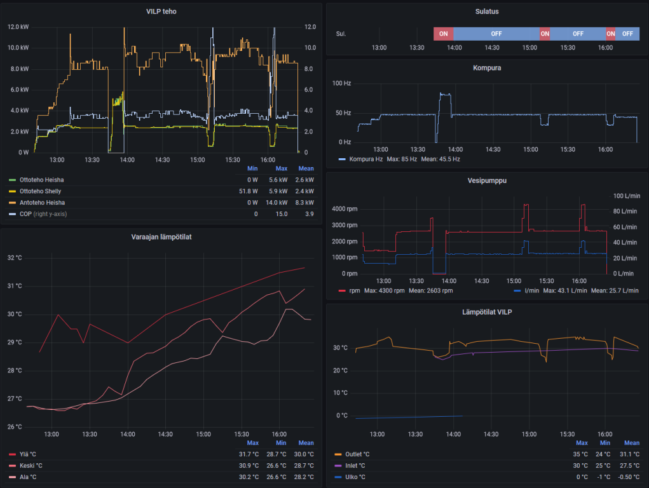Click the orange Outlet °C color marker
Viewport: 649px width, 488px height.
click(338, 454)
